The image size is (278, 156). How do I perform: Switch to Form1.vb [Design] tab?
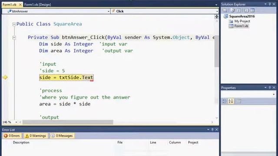pyautogui.click(x=38, y=5)
